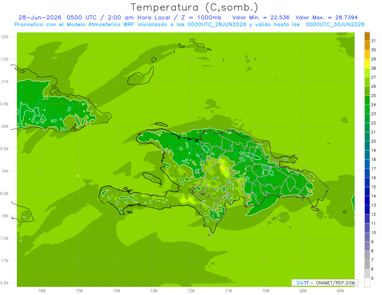Click the "70W" longitude axis label
The height and width of the screenshot is (295, 382).
(266, 291)
